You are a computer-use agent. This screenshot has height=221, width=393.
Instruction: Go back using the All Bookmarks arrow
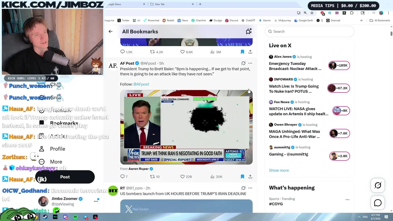click(111, 31)
